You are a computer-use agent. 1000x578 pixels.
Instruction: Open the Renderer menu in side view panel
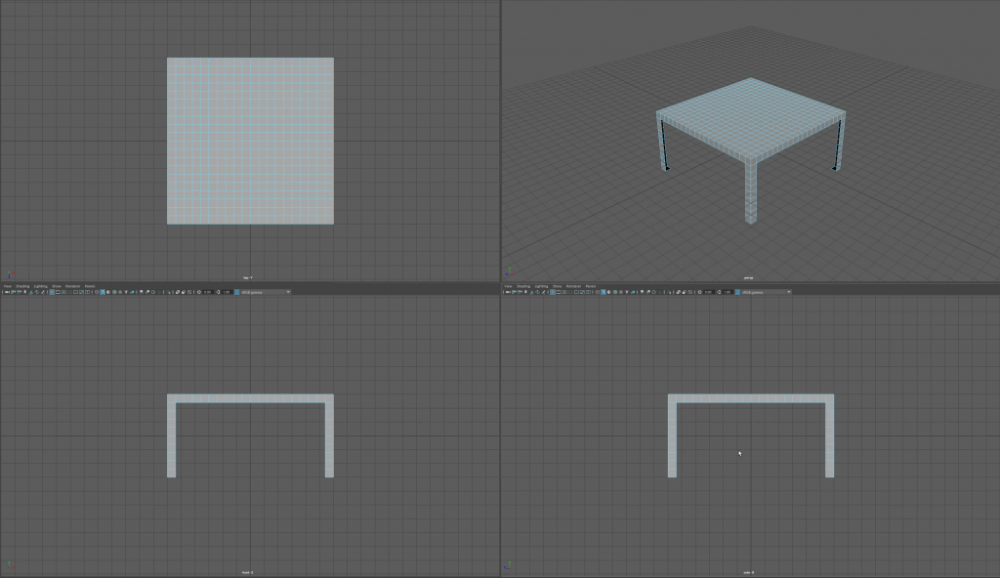573,286
